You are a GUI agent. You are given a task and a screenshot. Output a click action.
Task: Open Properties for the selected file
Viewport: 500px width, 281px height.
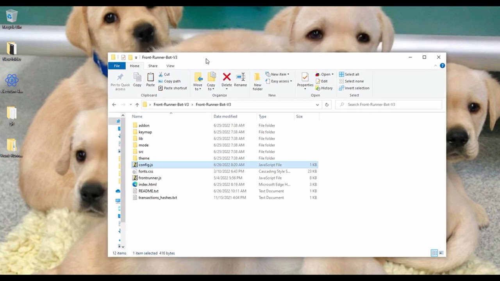[x=305, y=80]
